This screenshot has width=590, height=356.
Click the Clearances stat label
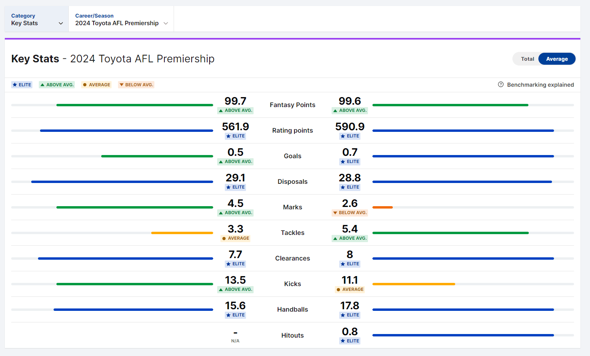[292, 258]
